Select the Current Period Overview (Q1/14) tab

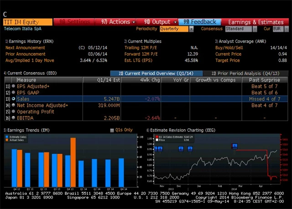point(156,73)
